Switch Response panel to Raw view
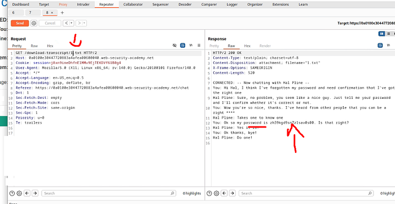 pyautogui.click(x=231, y=46)
